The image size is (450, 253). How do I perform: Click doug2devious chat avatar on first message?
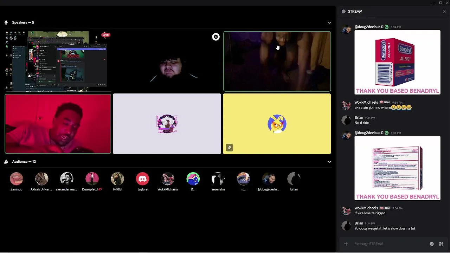[x=346, y=30]
